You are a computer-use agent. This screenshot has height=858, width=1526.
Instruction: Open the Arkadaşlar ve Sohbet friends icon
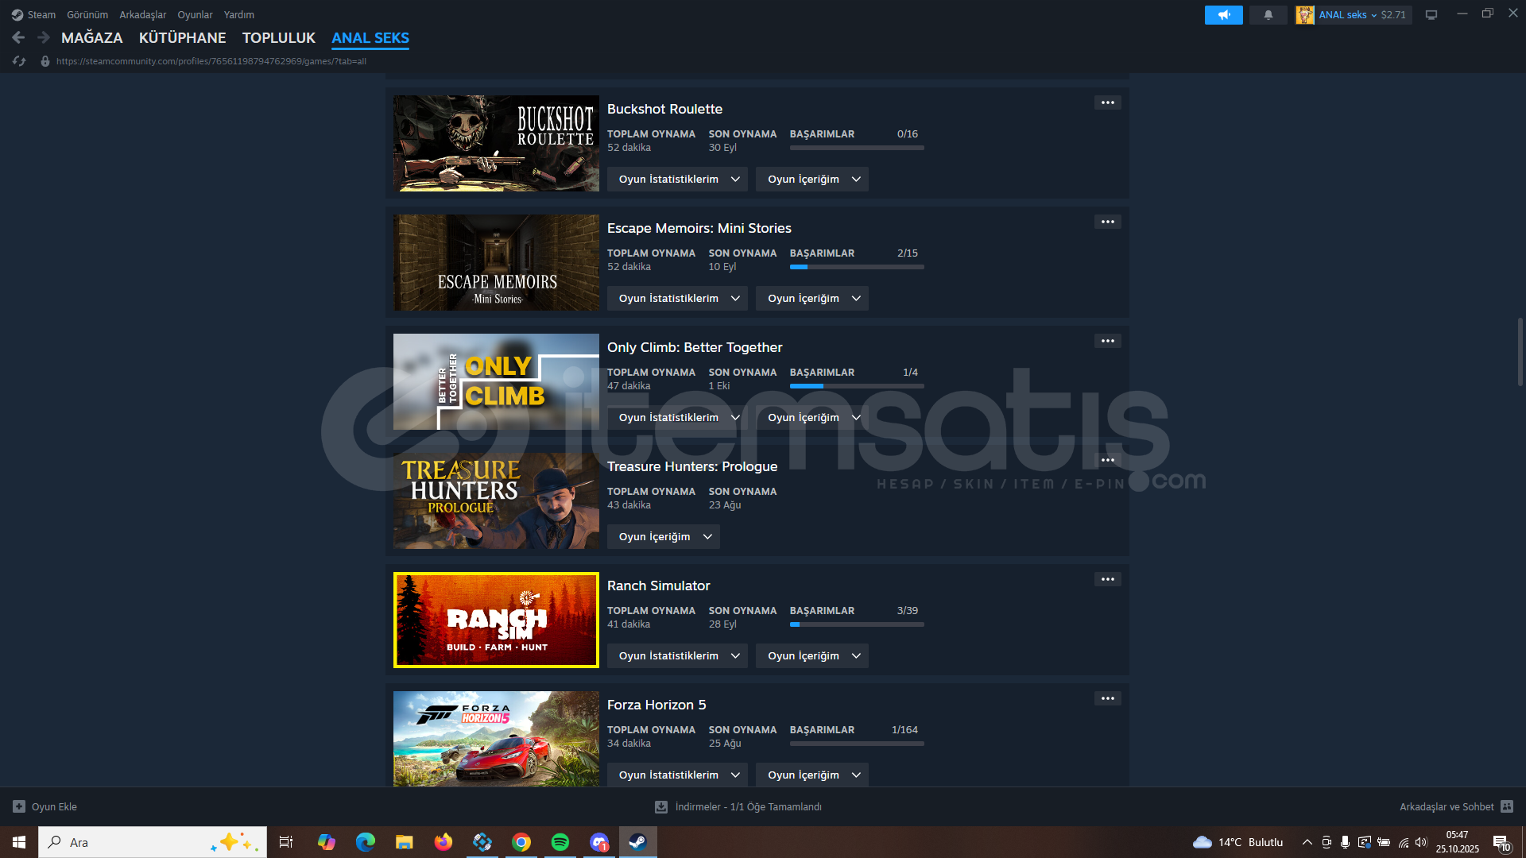coord(1506,806)
